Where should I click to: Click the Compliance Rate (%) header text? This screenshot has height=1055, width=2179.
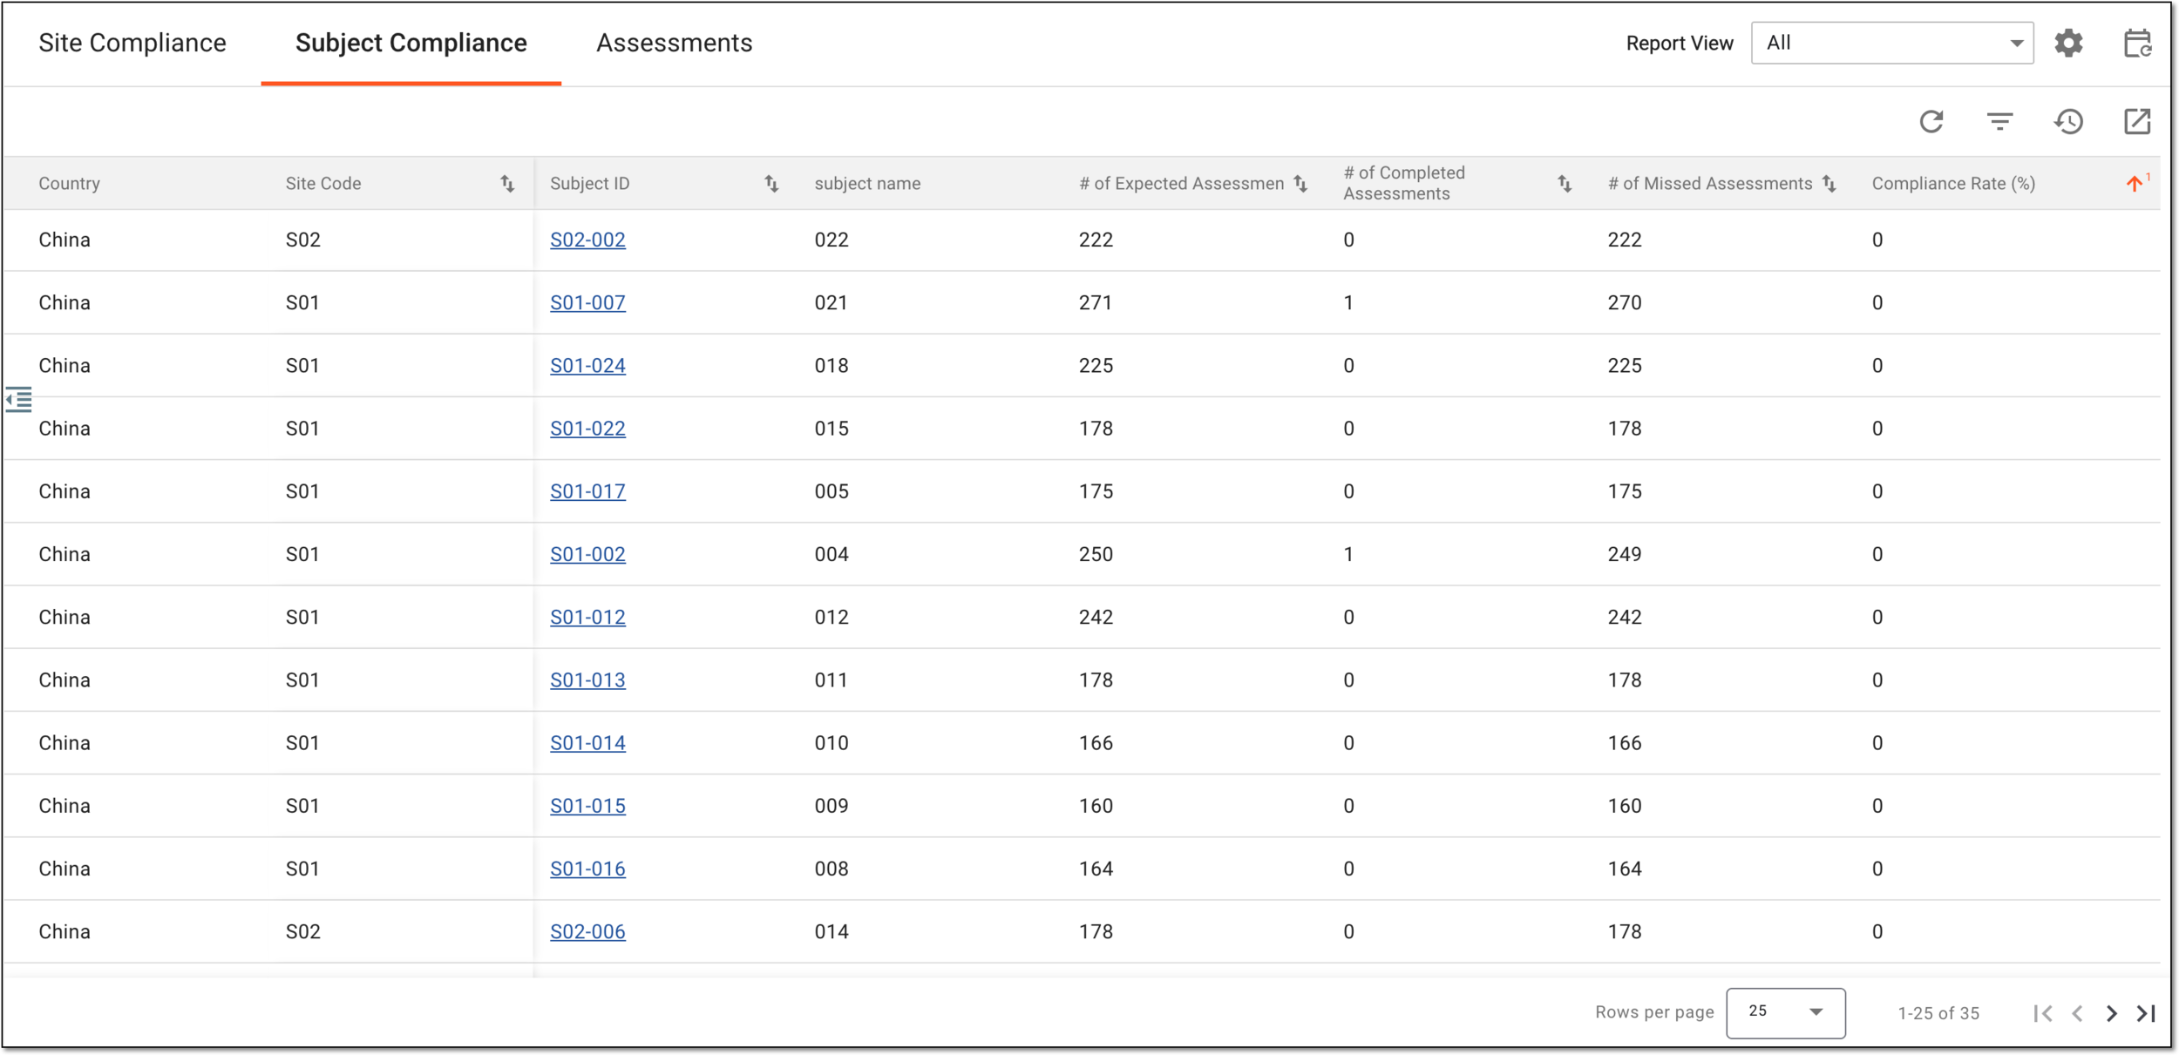click(x=1953, y=183)
